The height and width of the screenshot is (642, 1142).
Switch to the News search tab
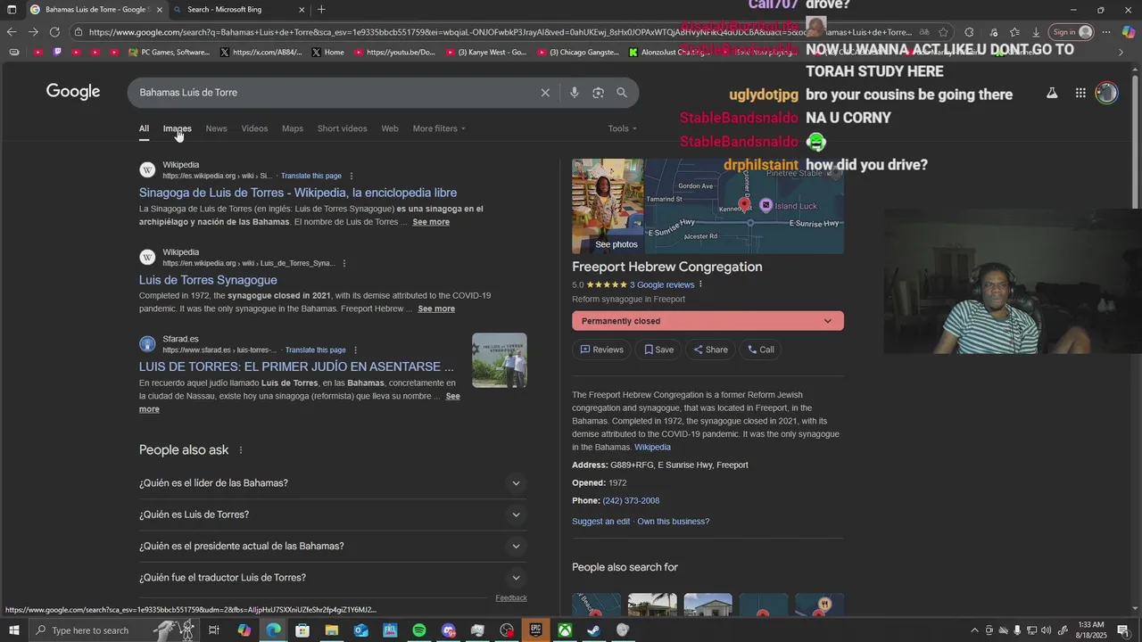[216, 128]
